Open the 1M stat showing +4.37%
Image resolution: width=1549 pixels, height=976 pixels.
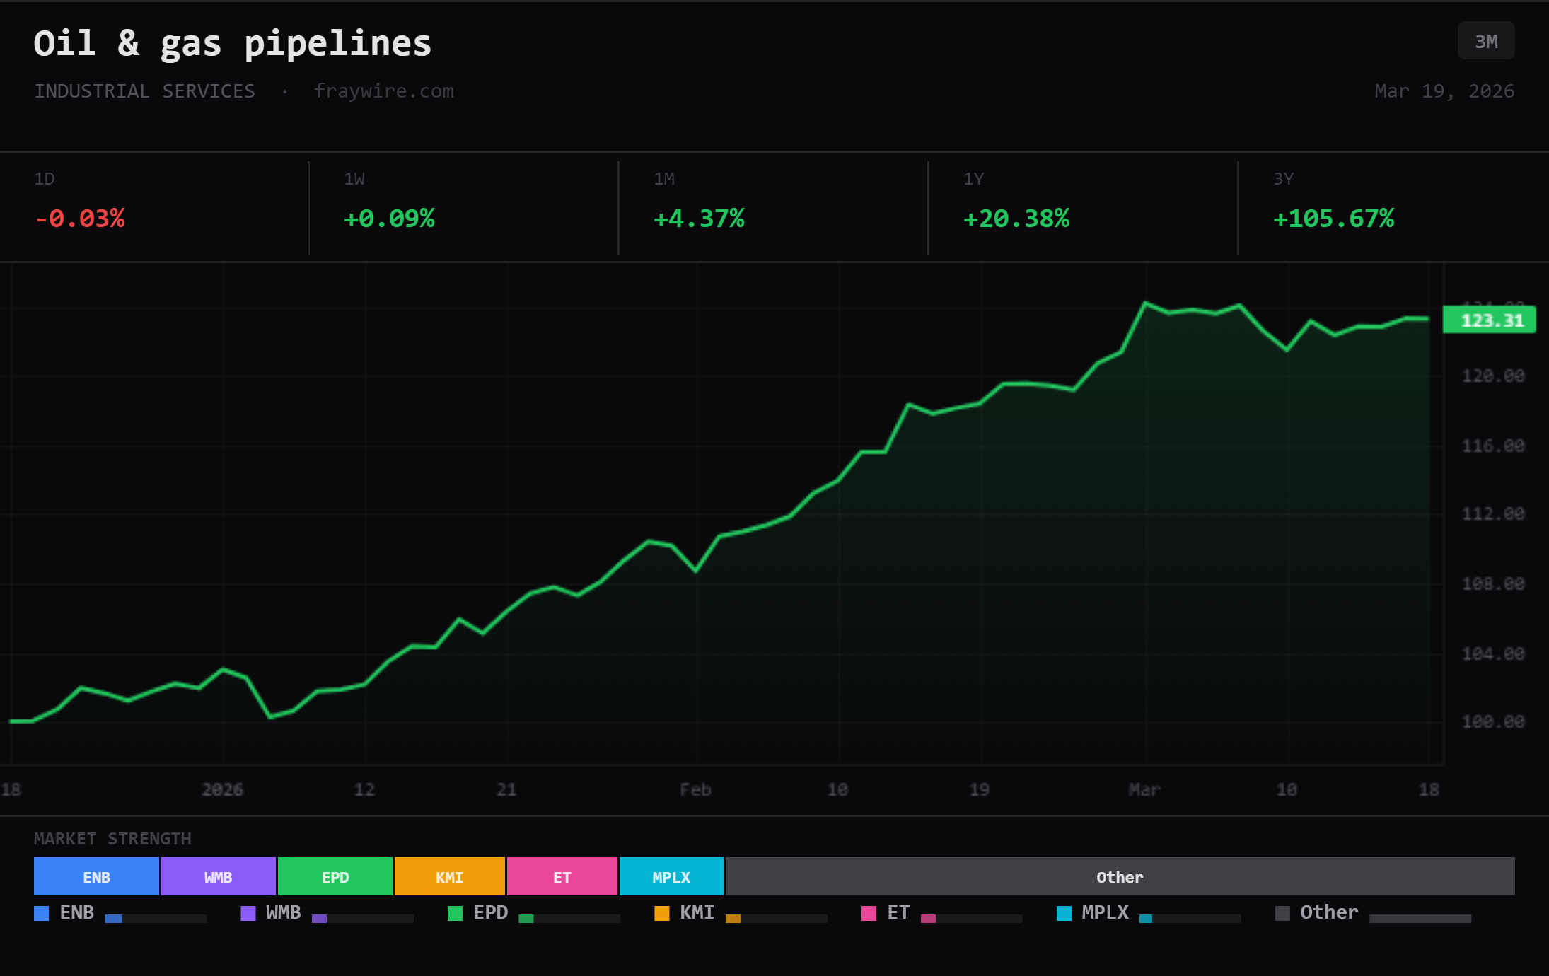(699, 219)
